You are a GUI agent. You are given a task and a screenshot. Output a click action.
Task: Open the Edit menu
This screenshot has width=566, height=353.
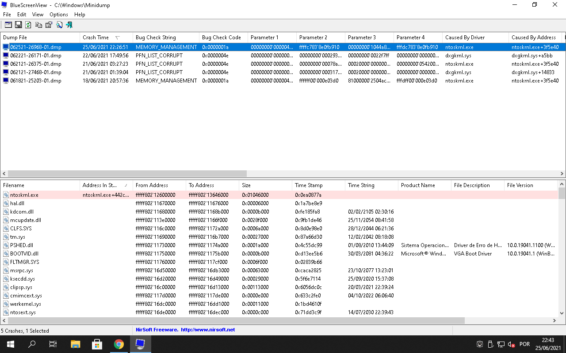(22, 15)
